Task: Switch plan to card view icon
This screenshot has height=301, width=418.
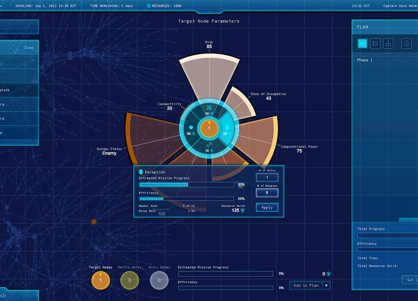Action: pos(363,44)
